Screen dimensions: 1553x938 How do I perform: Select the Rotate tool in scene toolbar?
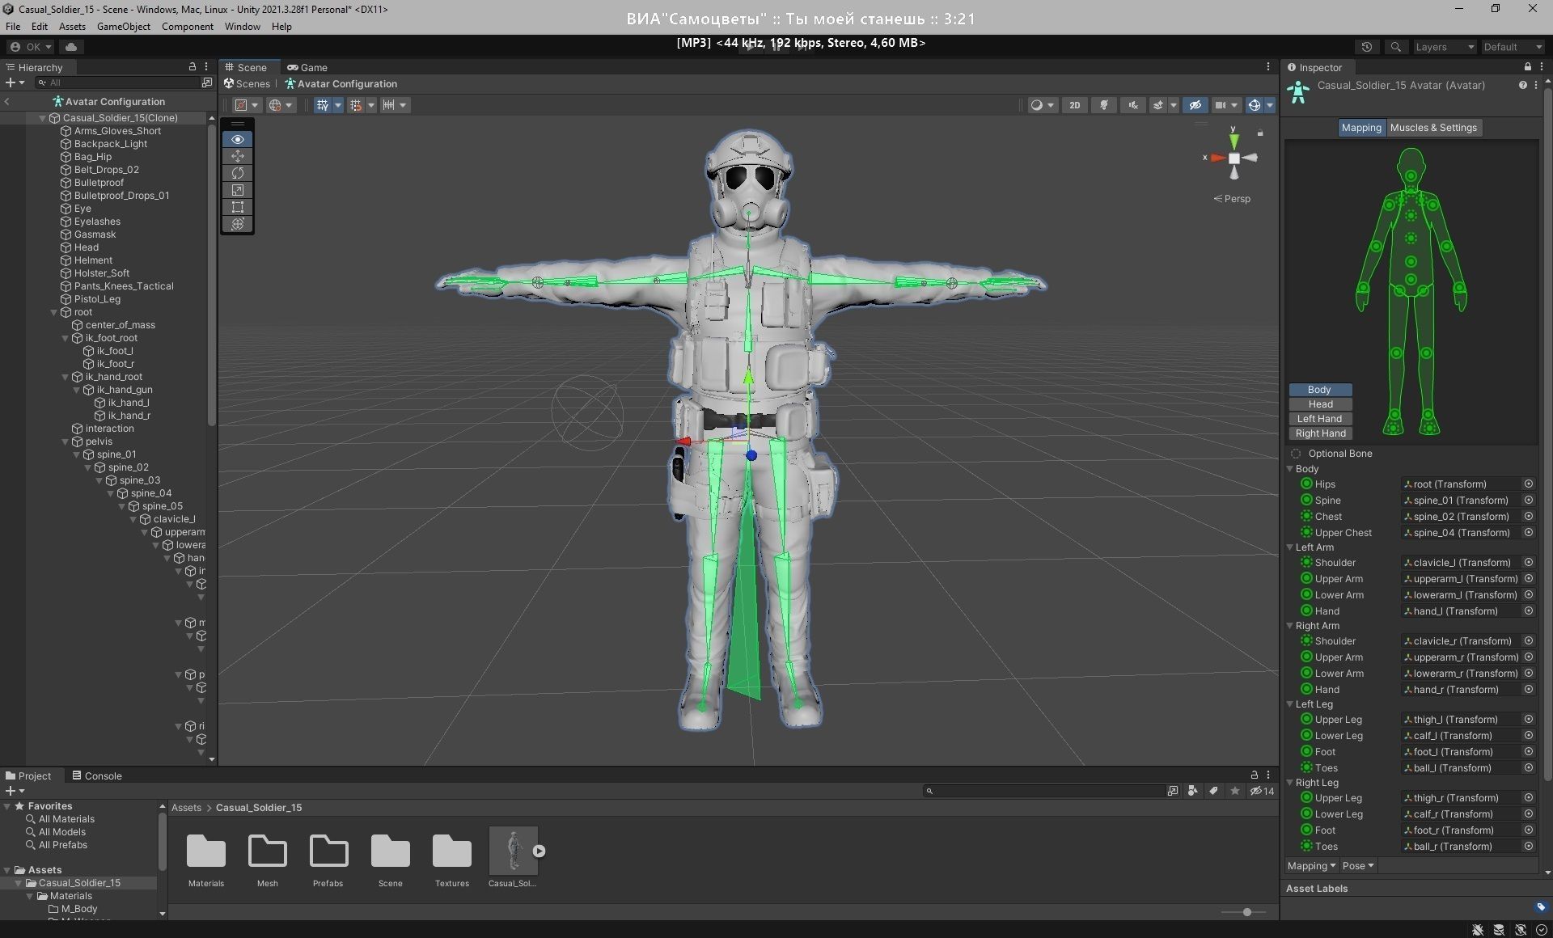pos(238,173)
